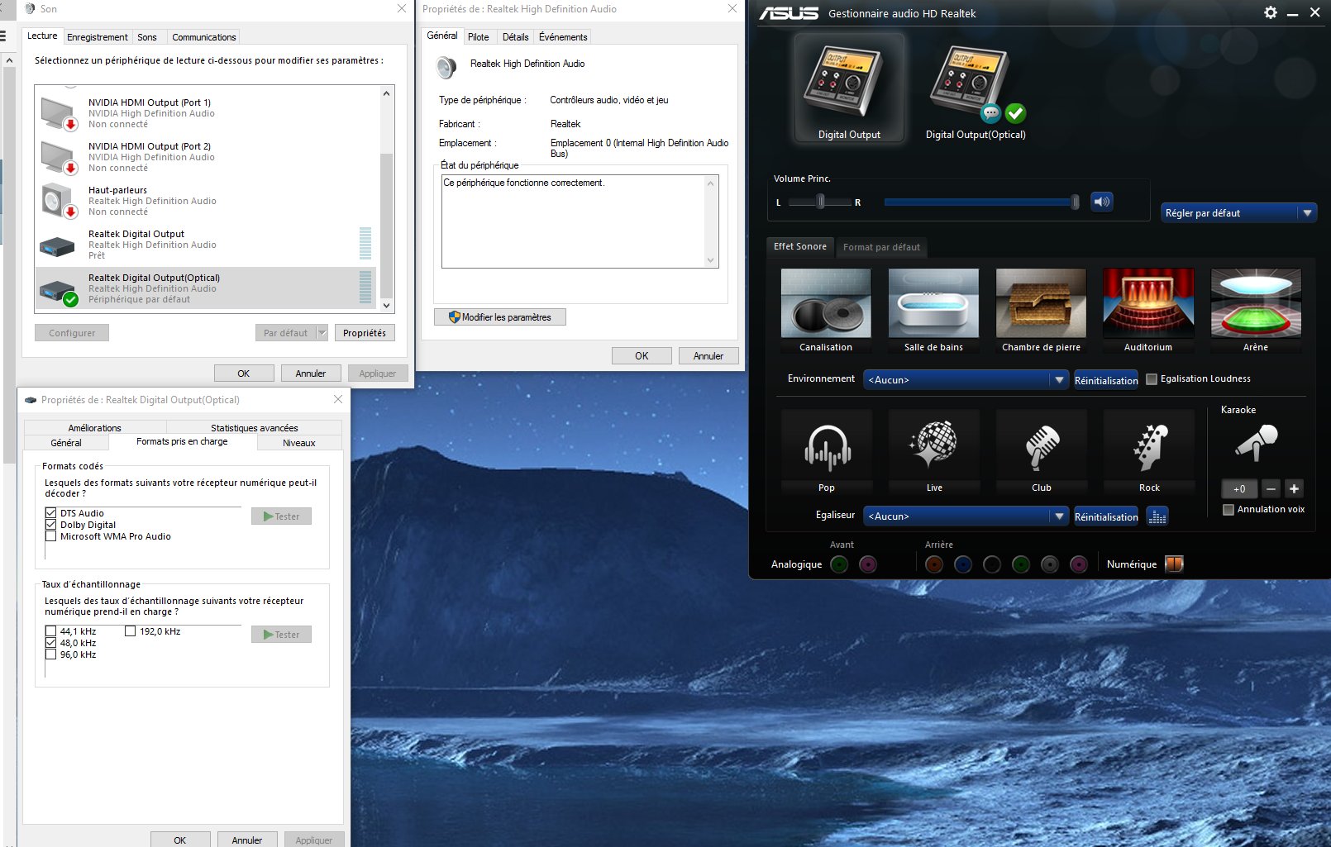Switch to Enregistrement tab in Son window
The height and width of the screenshot is (847, 1331).
coord(98,37)
